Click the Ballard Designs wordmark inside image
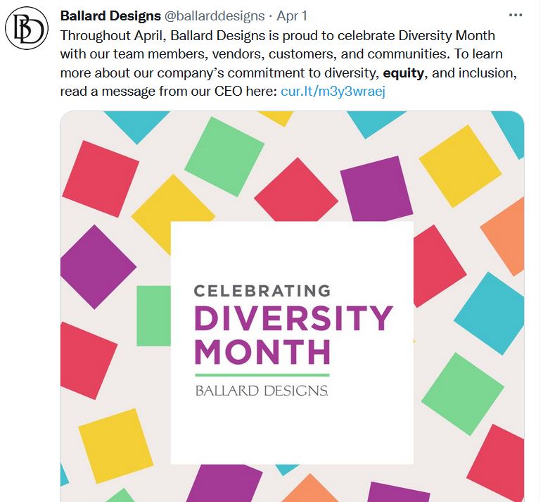This screenshot has height=502, width=543. (262, 389)
